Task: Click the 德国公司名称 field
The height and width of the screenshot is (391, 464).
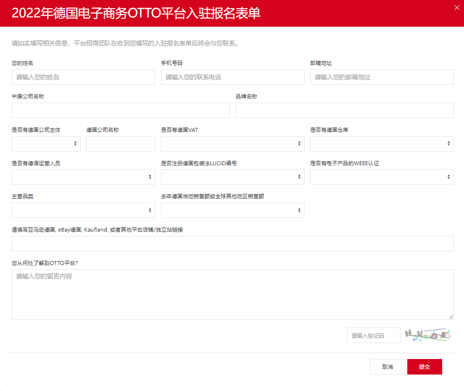Action: pyautogui.click(x=120, y=143)
